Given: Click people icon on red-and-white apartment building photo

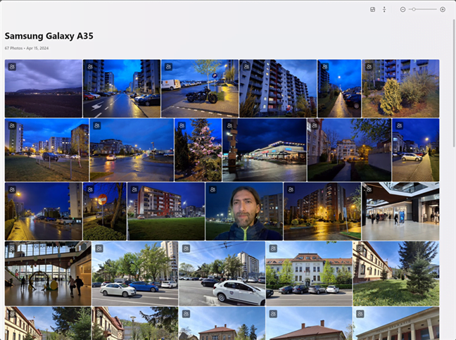Looking at the screenshot, I should point(134,189).
